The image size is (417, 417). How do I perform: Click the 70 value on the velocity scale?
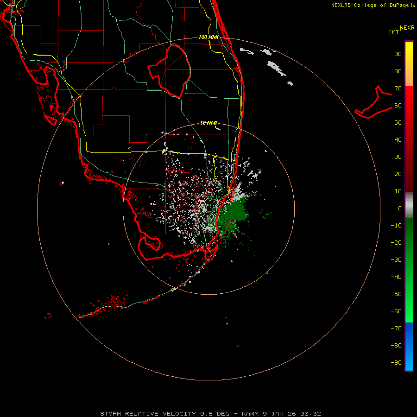pos(398,88)
